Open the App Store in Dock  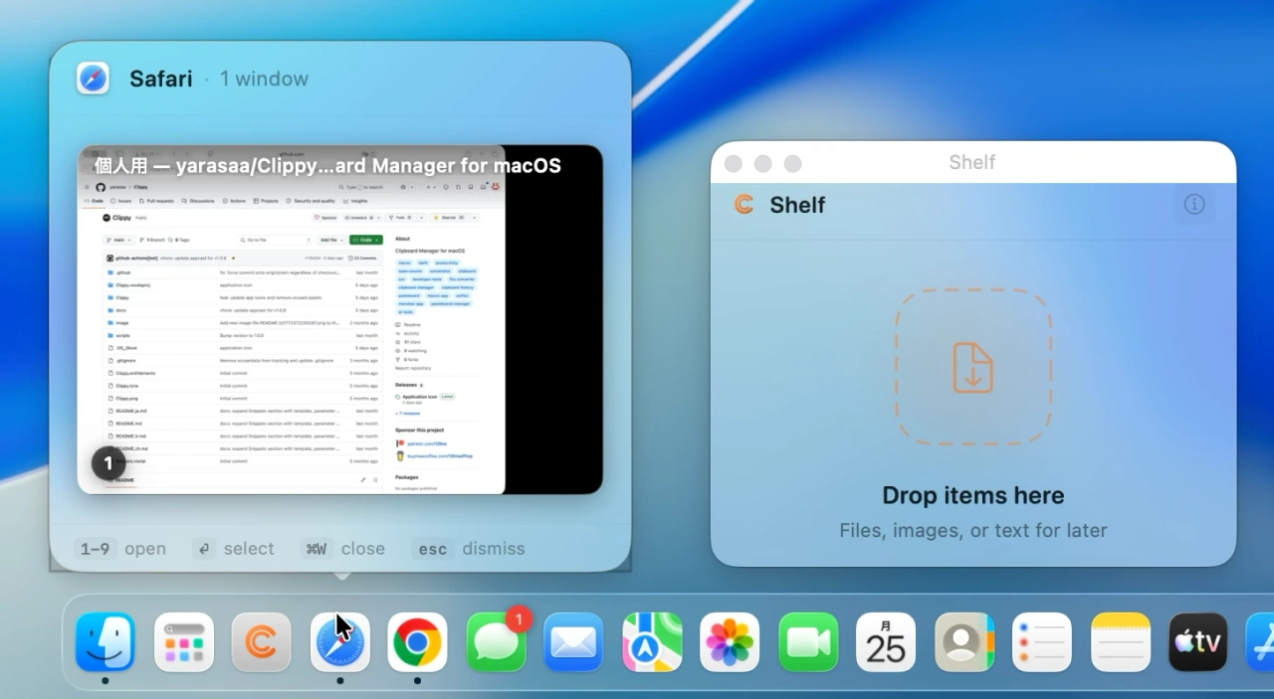[x=1260, y=642]
